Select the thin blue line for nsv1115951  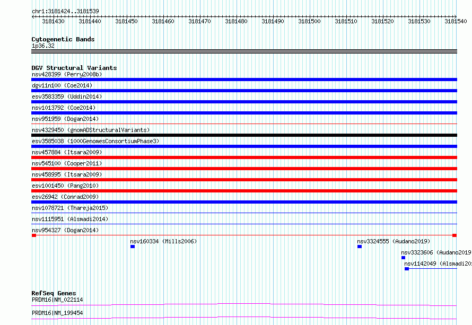[x=244, y=224]
